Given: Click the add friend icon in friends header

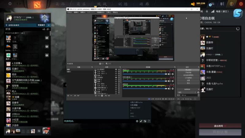Looking at the screenshot, I should point(44,29).
